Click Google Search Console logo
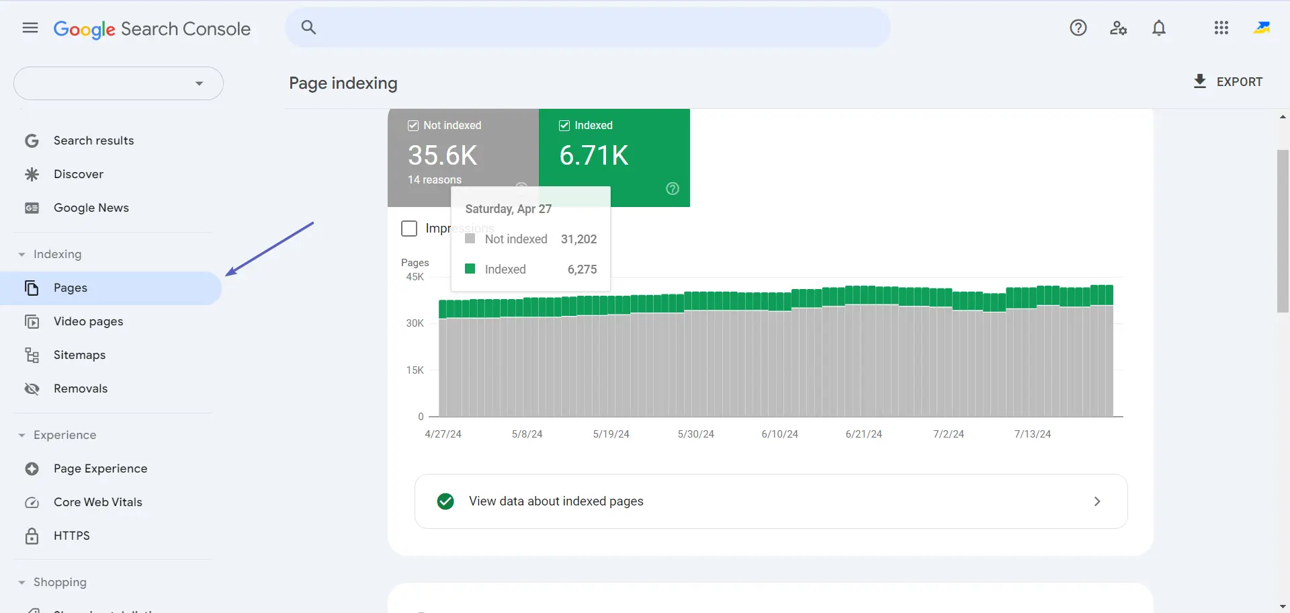The width and height of the screenshot is (1290, 613). pos(152,29)
